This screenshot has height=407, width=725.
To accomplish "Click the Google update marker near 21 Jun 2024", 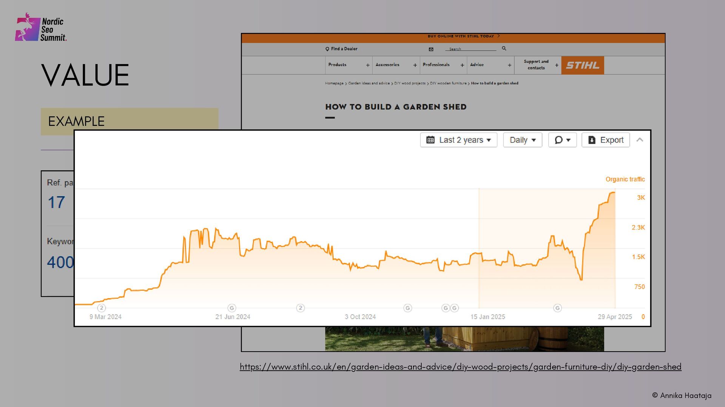I will pyautogui.click(x=232, y=308).
